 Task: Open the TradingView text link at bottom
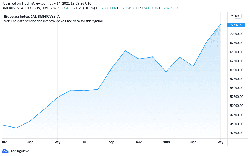[x=19, y=151]
